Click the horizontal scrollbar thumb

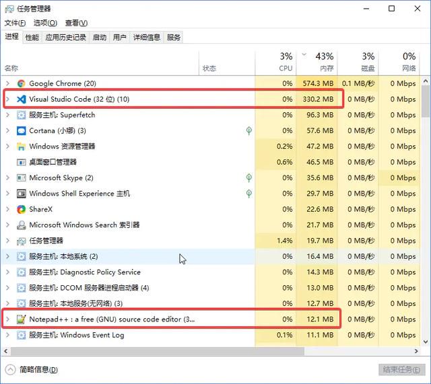tap(157, 351)
